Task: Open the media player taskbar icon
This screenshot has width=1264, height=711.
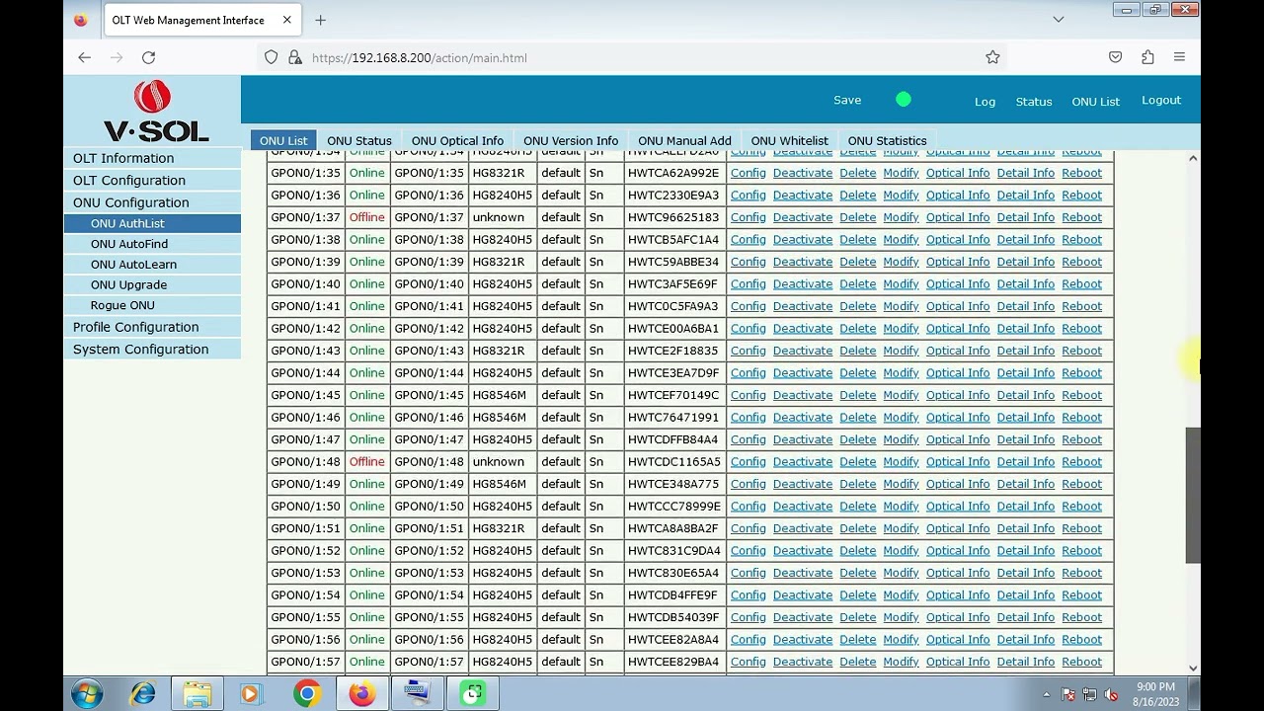Action: click(250, 694)
